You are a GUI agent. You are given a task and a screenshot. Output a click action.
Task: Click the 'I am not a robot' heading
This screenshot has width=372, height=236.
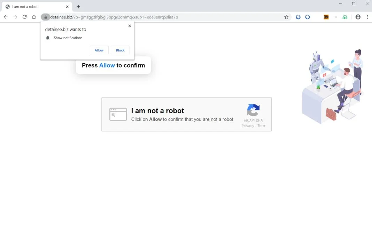(157, 111)
